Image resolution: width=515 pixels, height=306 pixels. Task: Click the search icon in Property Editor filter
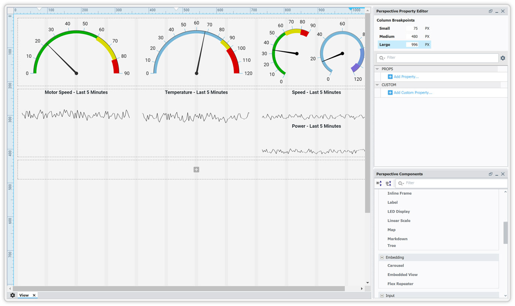tap(382, 58)
